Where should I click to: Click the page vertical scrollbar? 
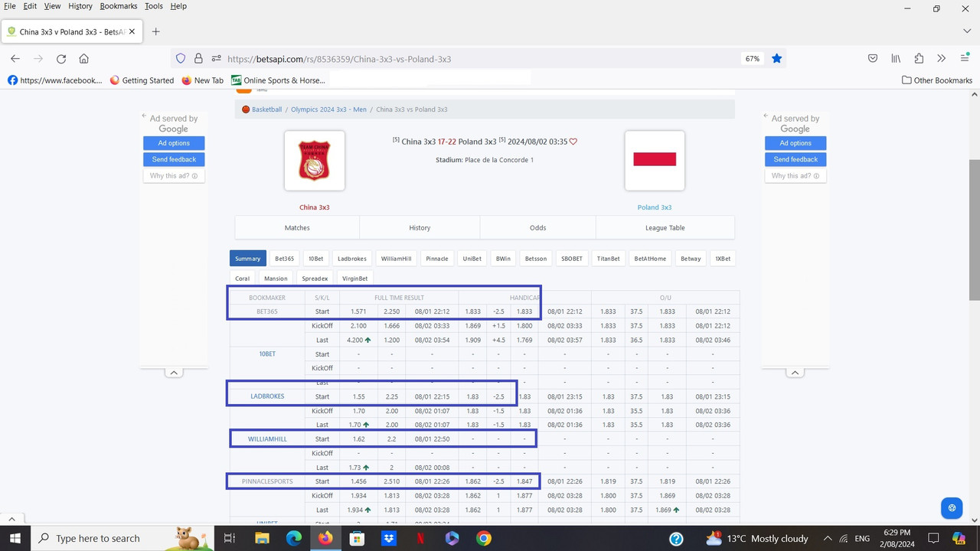[974, 230]
